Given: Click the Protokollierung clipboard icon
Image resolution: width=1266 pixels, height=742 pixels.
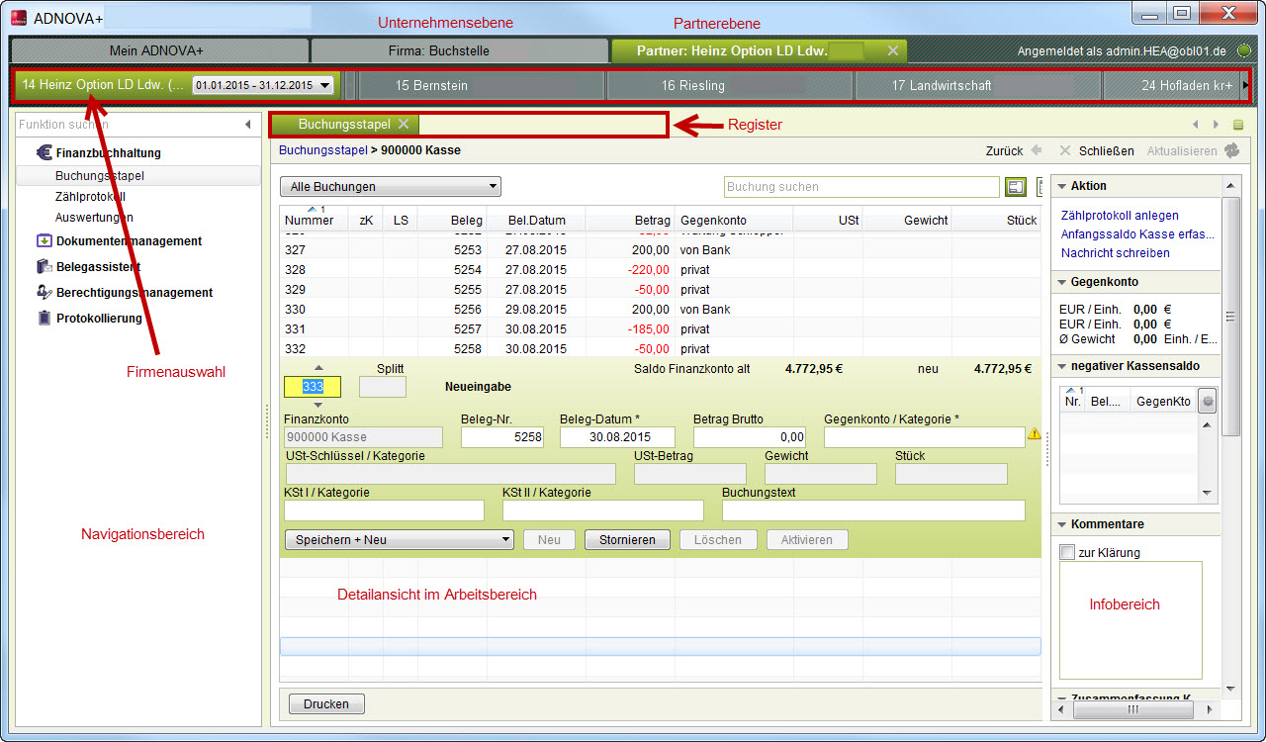Looking at the screenshot, I should pyautogui.click(x=44, y=318).
